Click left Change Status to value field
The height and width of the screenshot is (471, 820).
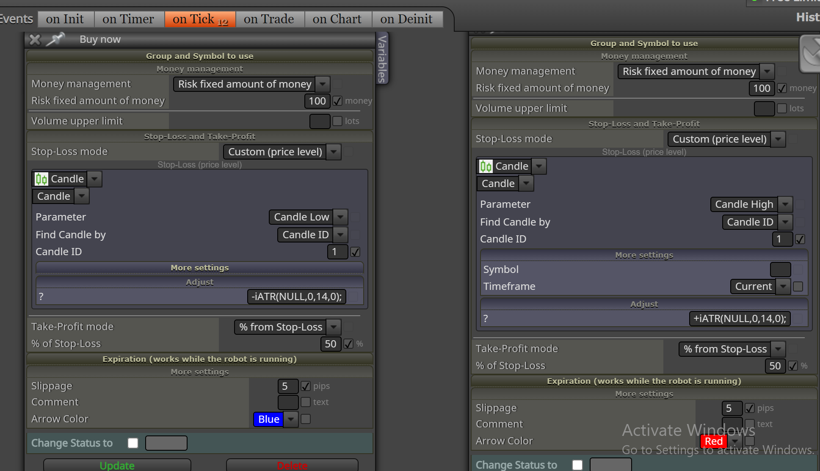click(166, 443)
